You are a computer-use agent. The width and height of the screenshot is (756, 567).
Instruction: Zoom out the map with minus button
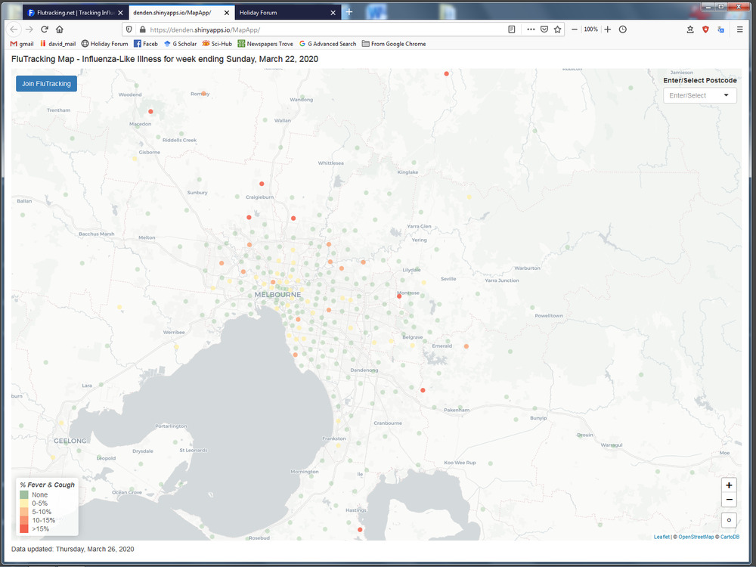tap(729, 500)
